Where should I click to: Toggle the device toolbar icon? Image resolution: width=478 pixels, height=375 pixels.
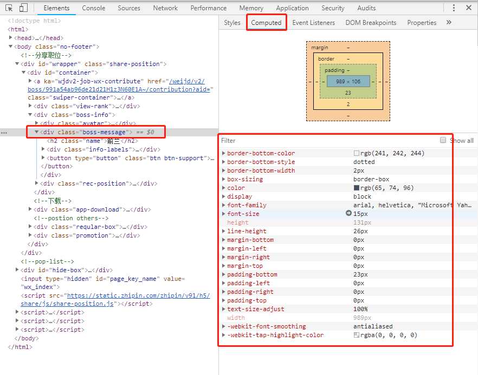tap(23, 8)
